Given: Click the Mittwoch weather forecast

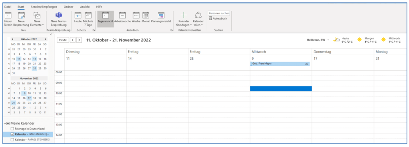Looking at the screenshot, I should [391, 40].
